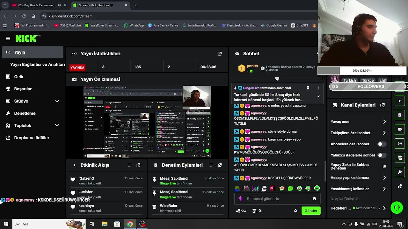Expand the pinned message chevron

318,96
